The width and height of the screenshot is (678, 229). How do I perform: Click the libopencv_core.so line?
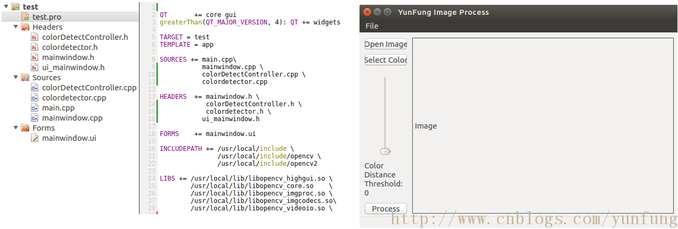[261, 186]
